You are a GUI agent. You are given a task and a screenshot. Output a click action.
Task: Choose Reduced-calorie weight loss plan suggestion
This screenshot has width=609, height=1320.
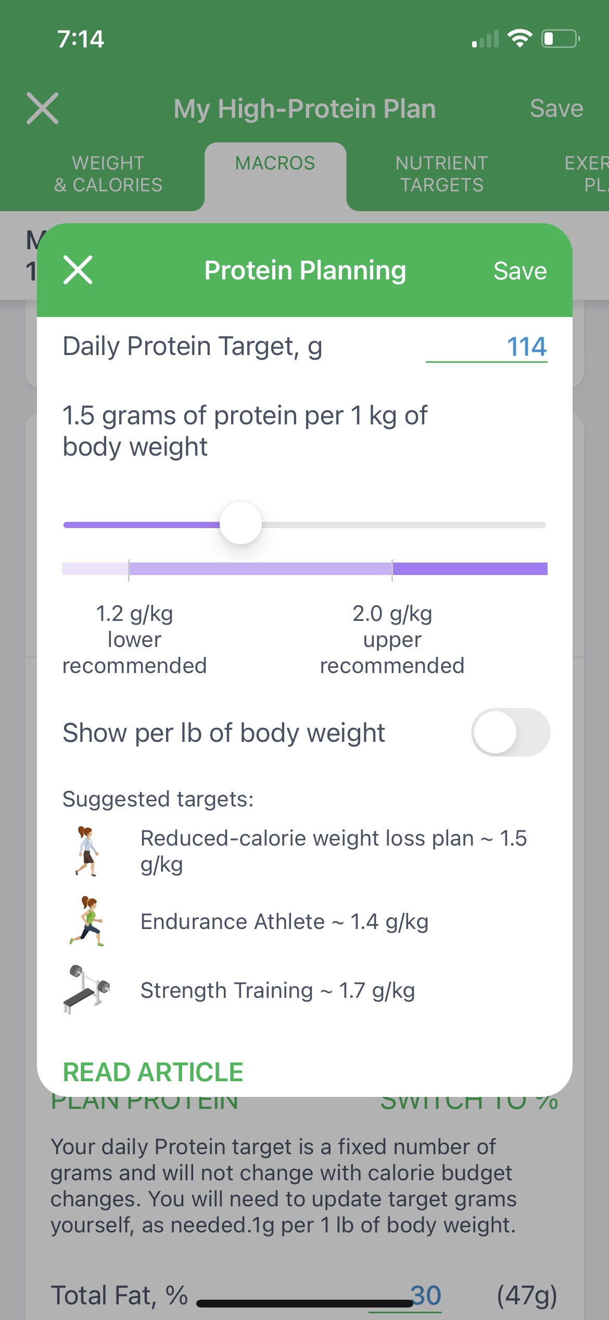(333, 851)
